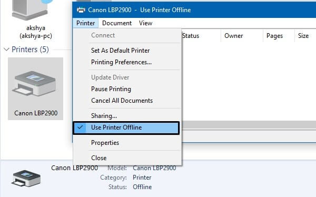316x197 pixels.
Task: Click the Canon LBP2900 name in the details pane
Action: pyautogui.click(x=75, y=168)
